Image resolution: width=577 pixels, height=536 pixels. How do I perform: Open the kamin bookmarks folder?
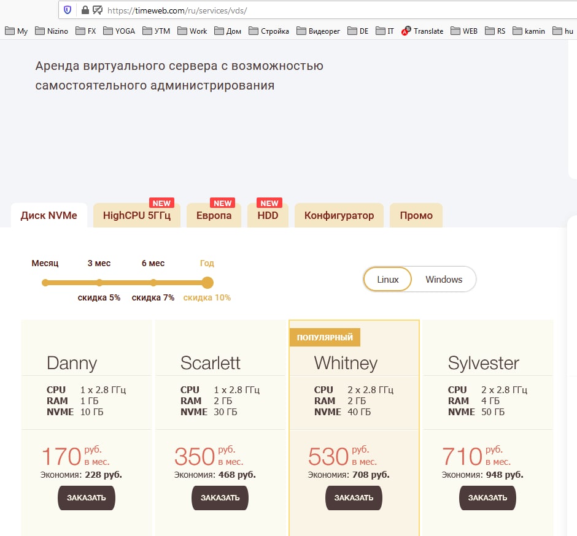tap(529, 31)
